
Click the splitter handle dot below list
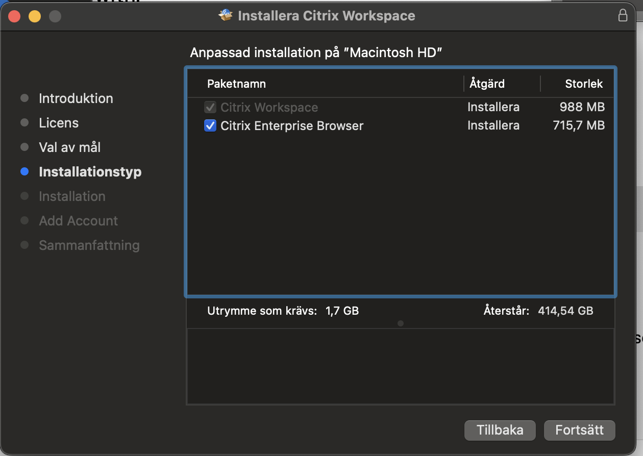(401, 323)
